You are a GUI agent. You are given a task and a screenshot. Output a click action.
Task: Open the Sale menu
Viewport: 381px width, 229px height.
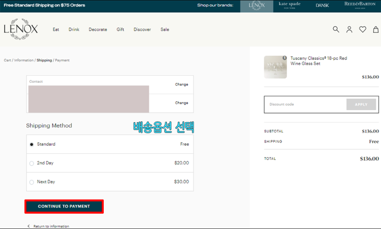pyautogui.click(x=165, y=29)
